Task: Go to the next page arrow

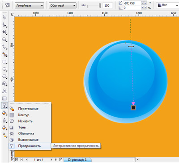Action: (x=51, y=160)
